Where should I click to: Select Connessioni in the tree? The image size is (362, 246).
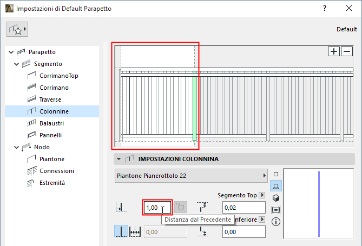coord(57,171)
